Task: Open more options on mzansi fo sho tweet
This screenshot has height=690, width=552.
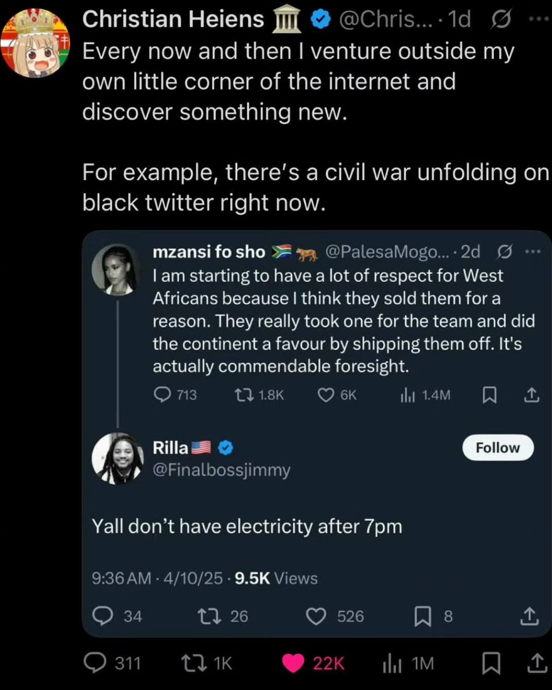Action: point(533,252)
